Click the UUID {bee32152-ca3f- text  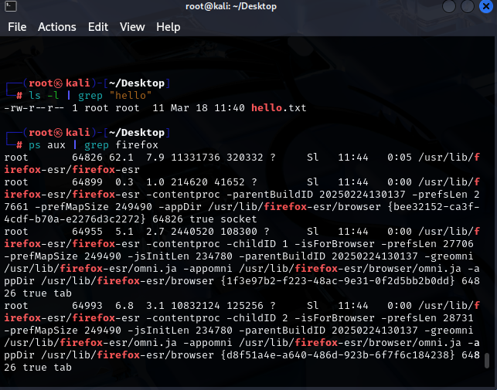[434, 207]
